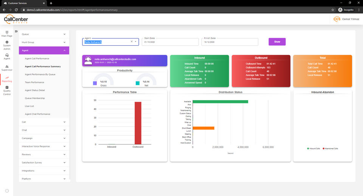
Task: Bookmark page with star icon
Action: click(x=333, y=10)
